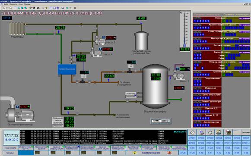This screenshot has width=251, height=156.
Task: Click the СП01 controller button
Action: pos(192,138)
